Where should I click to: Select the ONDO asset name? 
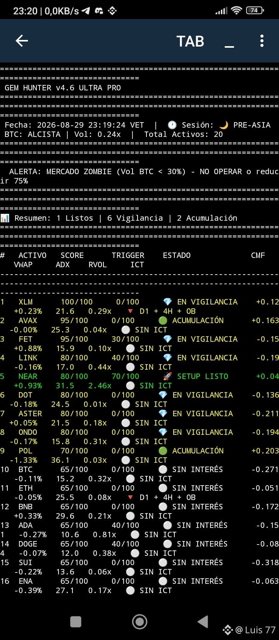(x=28, y=432)
